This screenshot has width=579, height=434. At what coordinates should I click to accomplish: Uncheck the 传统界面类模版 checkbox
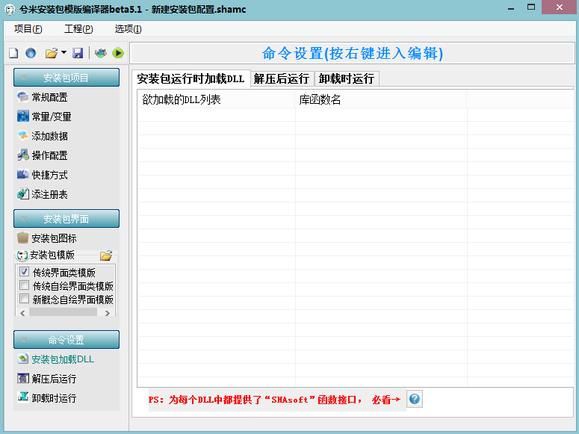pos(25,272)
